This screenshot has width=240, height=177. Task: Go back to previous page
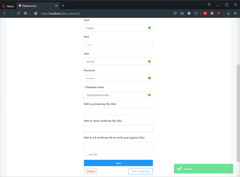pyautogui.click(x=5, y=13)
